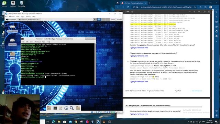Open View menu in VirtualBox menu bar
This screenshot has height=124, width=220.
[x=18, y=17]
